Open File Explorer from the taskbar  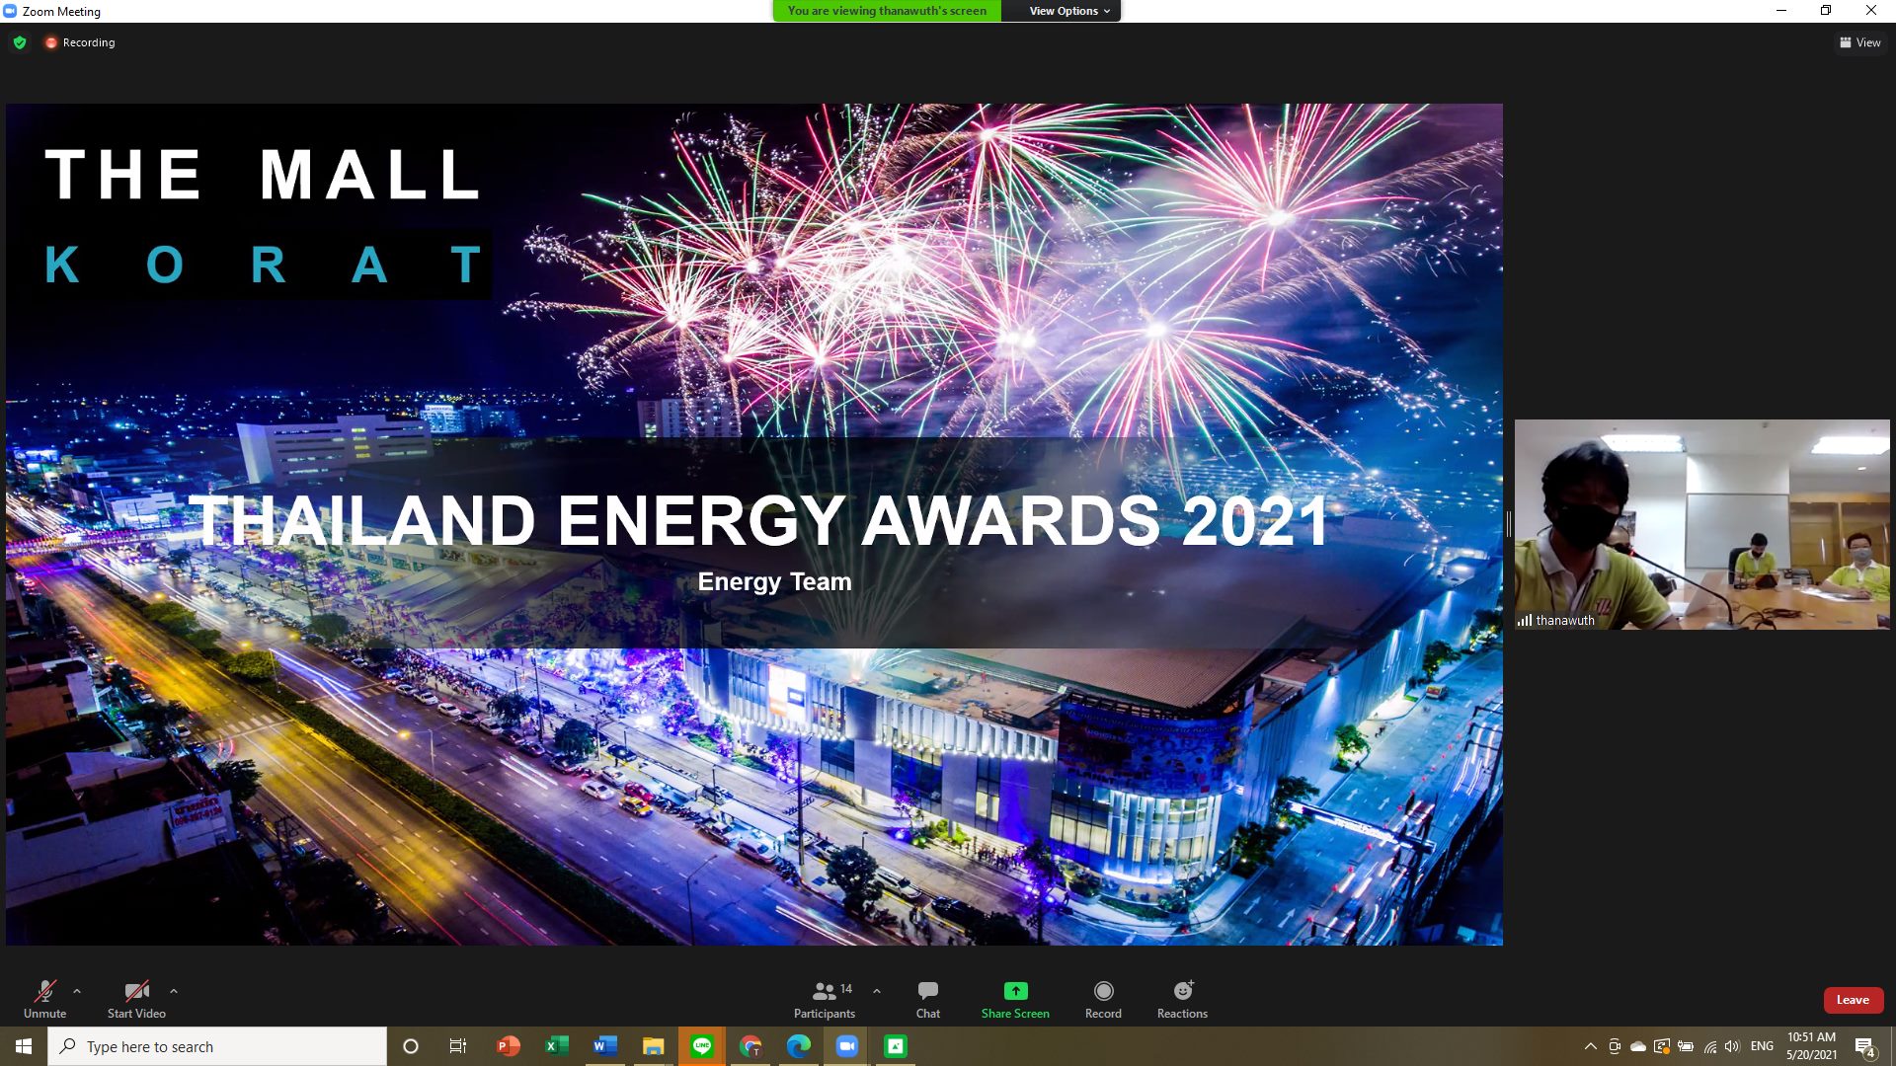(653, 1046)
